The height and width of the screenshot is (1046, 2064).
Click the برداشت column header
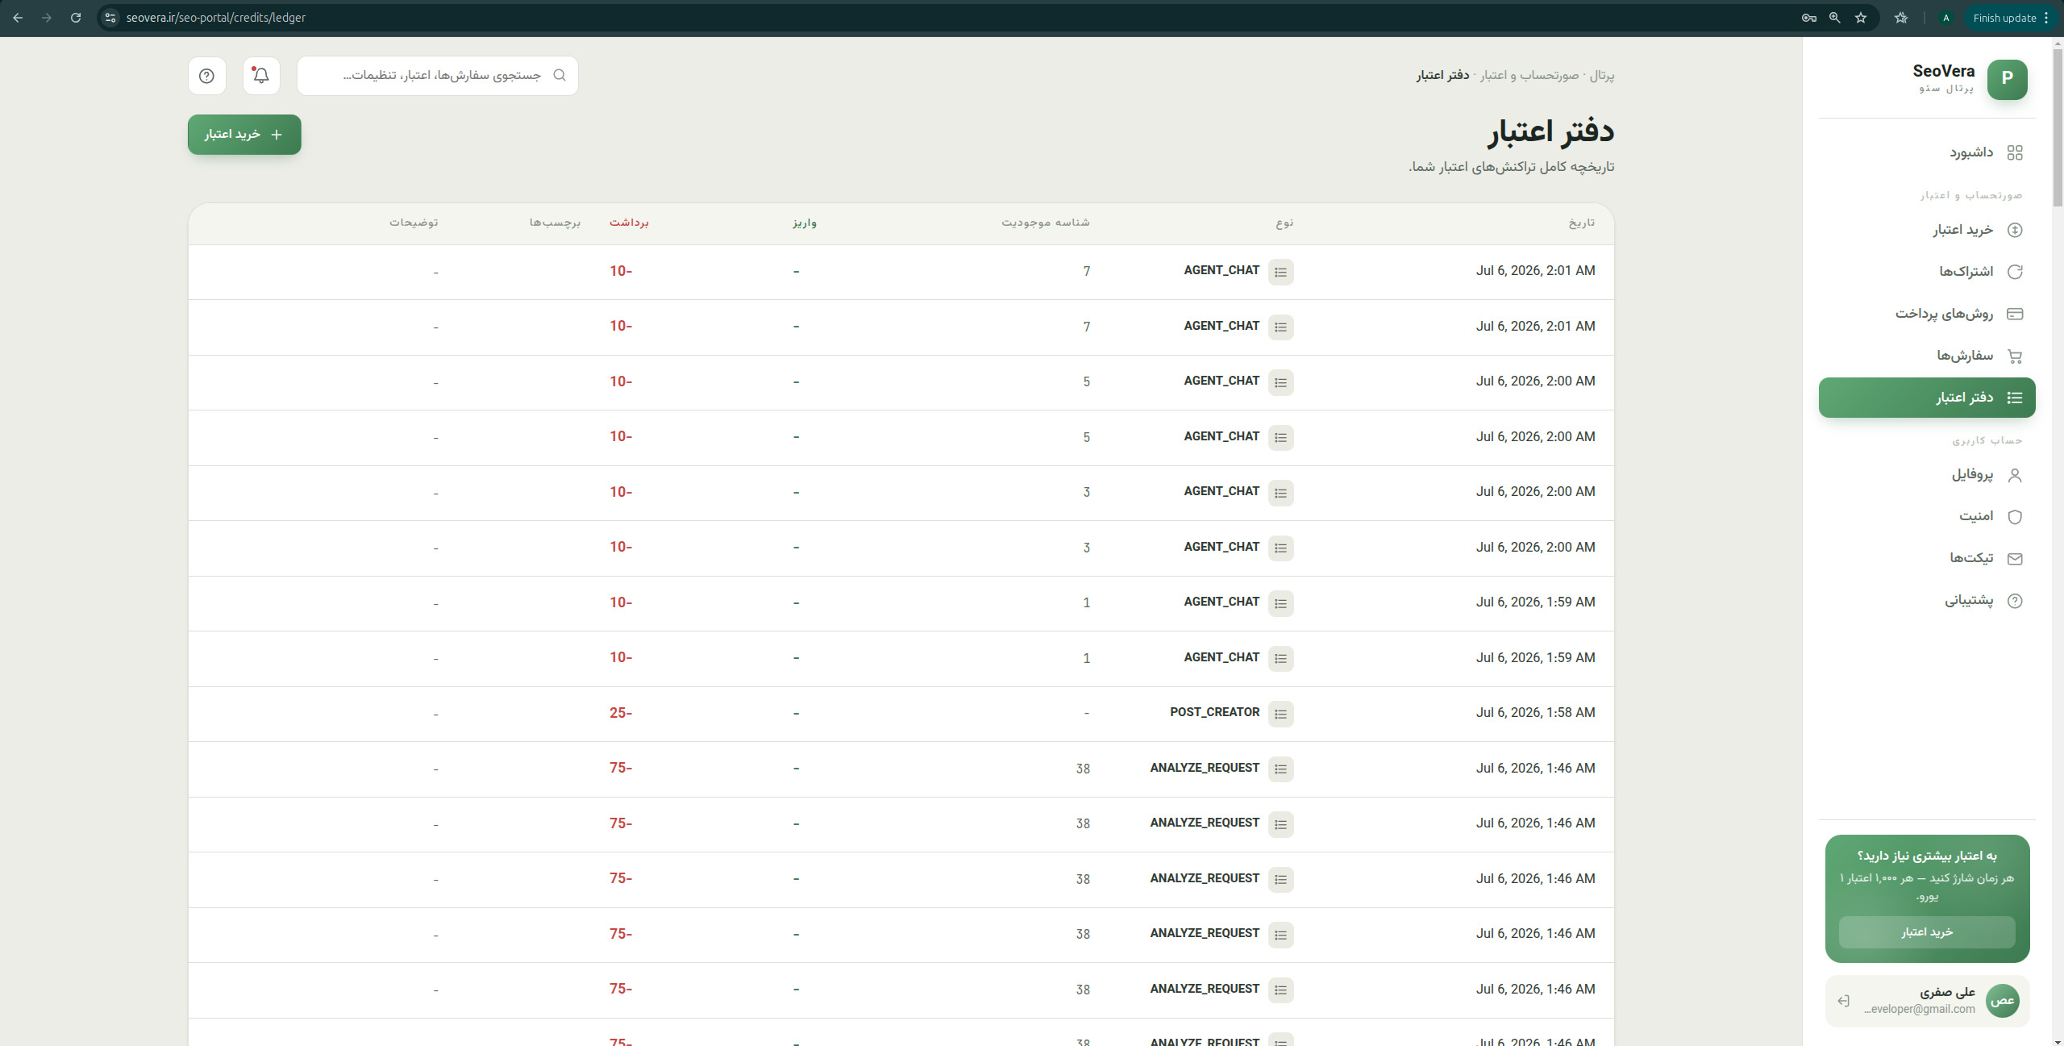point(629,223)
